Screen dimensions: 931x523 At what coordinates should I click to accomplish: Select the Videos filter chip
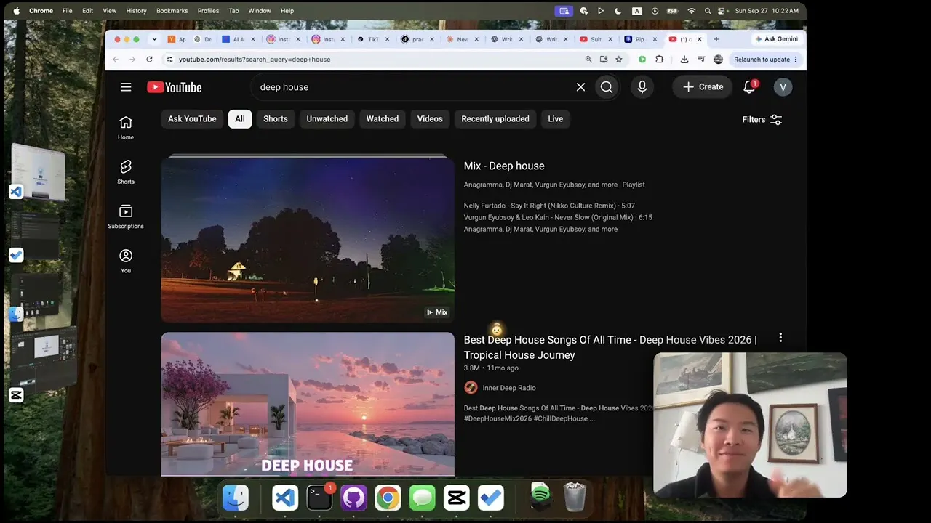pos(430,119)
